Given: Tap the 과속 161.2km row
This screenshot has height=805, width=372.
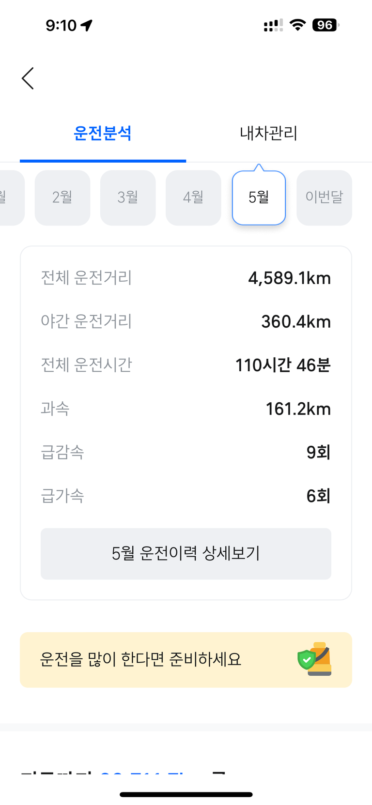Looking at the screenshot, I should click(x=186, y=409).
